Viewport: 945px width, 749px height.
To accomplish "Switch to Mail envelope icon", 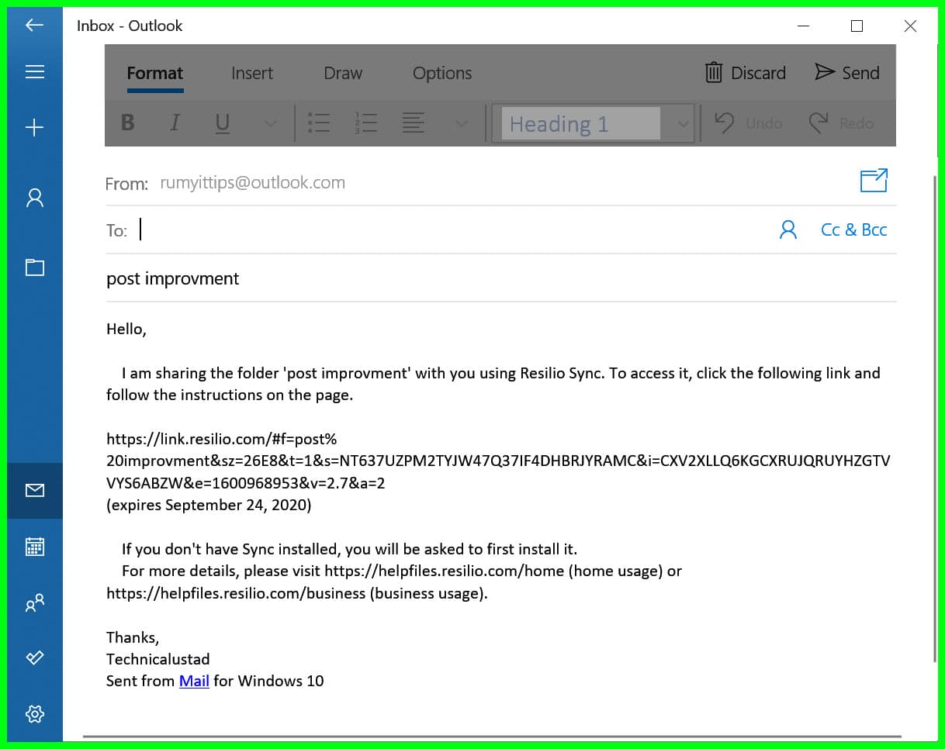I will tap(34, 490).
